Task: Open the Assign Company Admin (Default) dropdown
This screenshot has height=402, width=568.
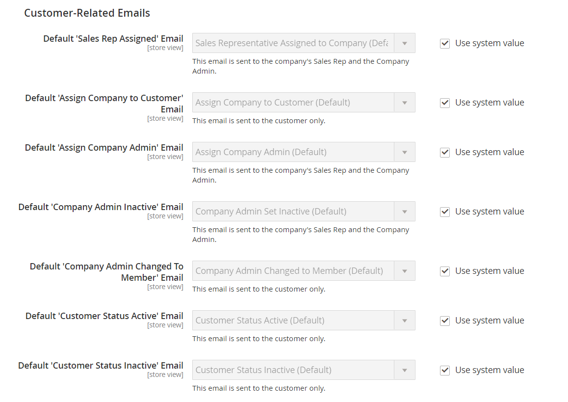Action: point(304,152)
